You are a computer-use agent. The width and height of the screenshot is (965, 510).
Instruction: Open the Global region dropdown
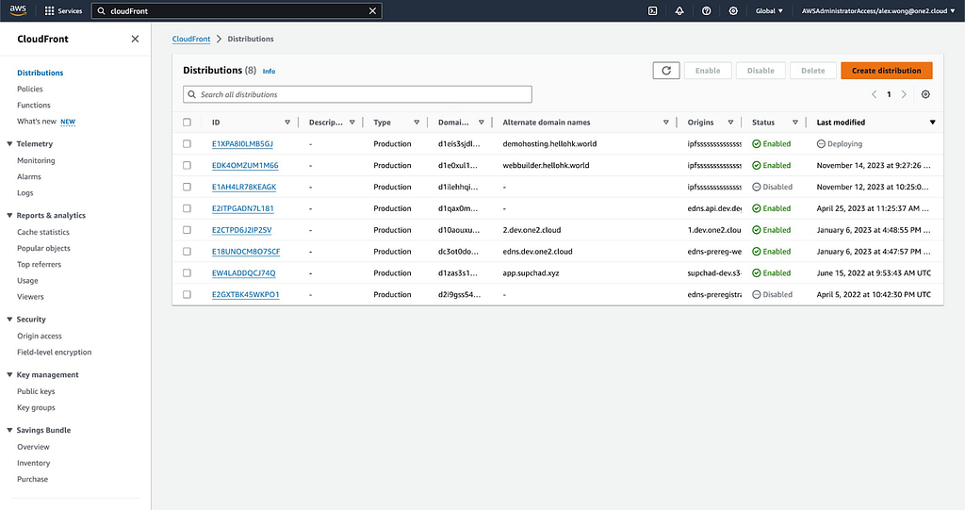[x=769, y=11]
